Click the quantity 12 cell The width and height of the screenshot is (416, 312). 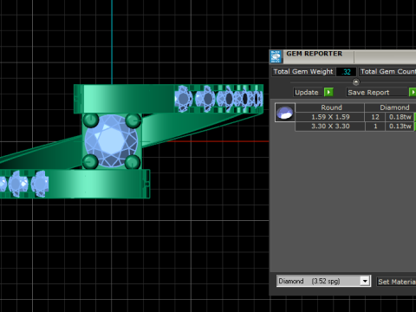[375, 117]
